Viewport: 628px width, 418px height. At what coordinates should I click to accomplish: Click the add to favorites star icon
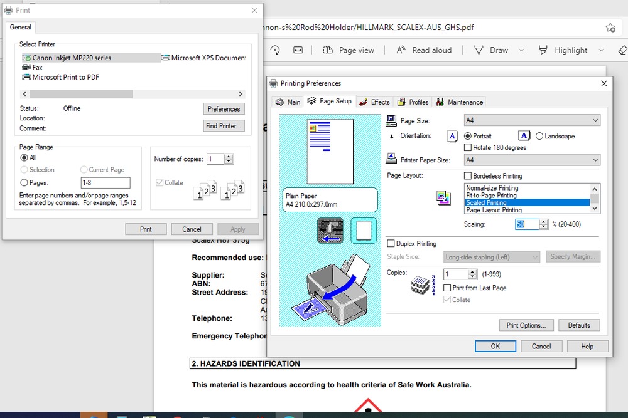(610, 28)
